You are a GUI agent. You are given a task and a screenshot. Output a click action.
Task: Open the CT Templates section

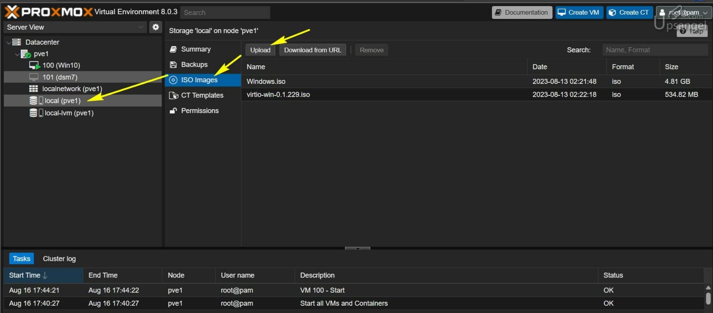[202, 95]
